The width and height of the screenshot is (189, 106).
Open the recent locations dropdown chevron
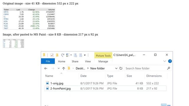point(58,69)
